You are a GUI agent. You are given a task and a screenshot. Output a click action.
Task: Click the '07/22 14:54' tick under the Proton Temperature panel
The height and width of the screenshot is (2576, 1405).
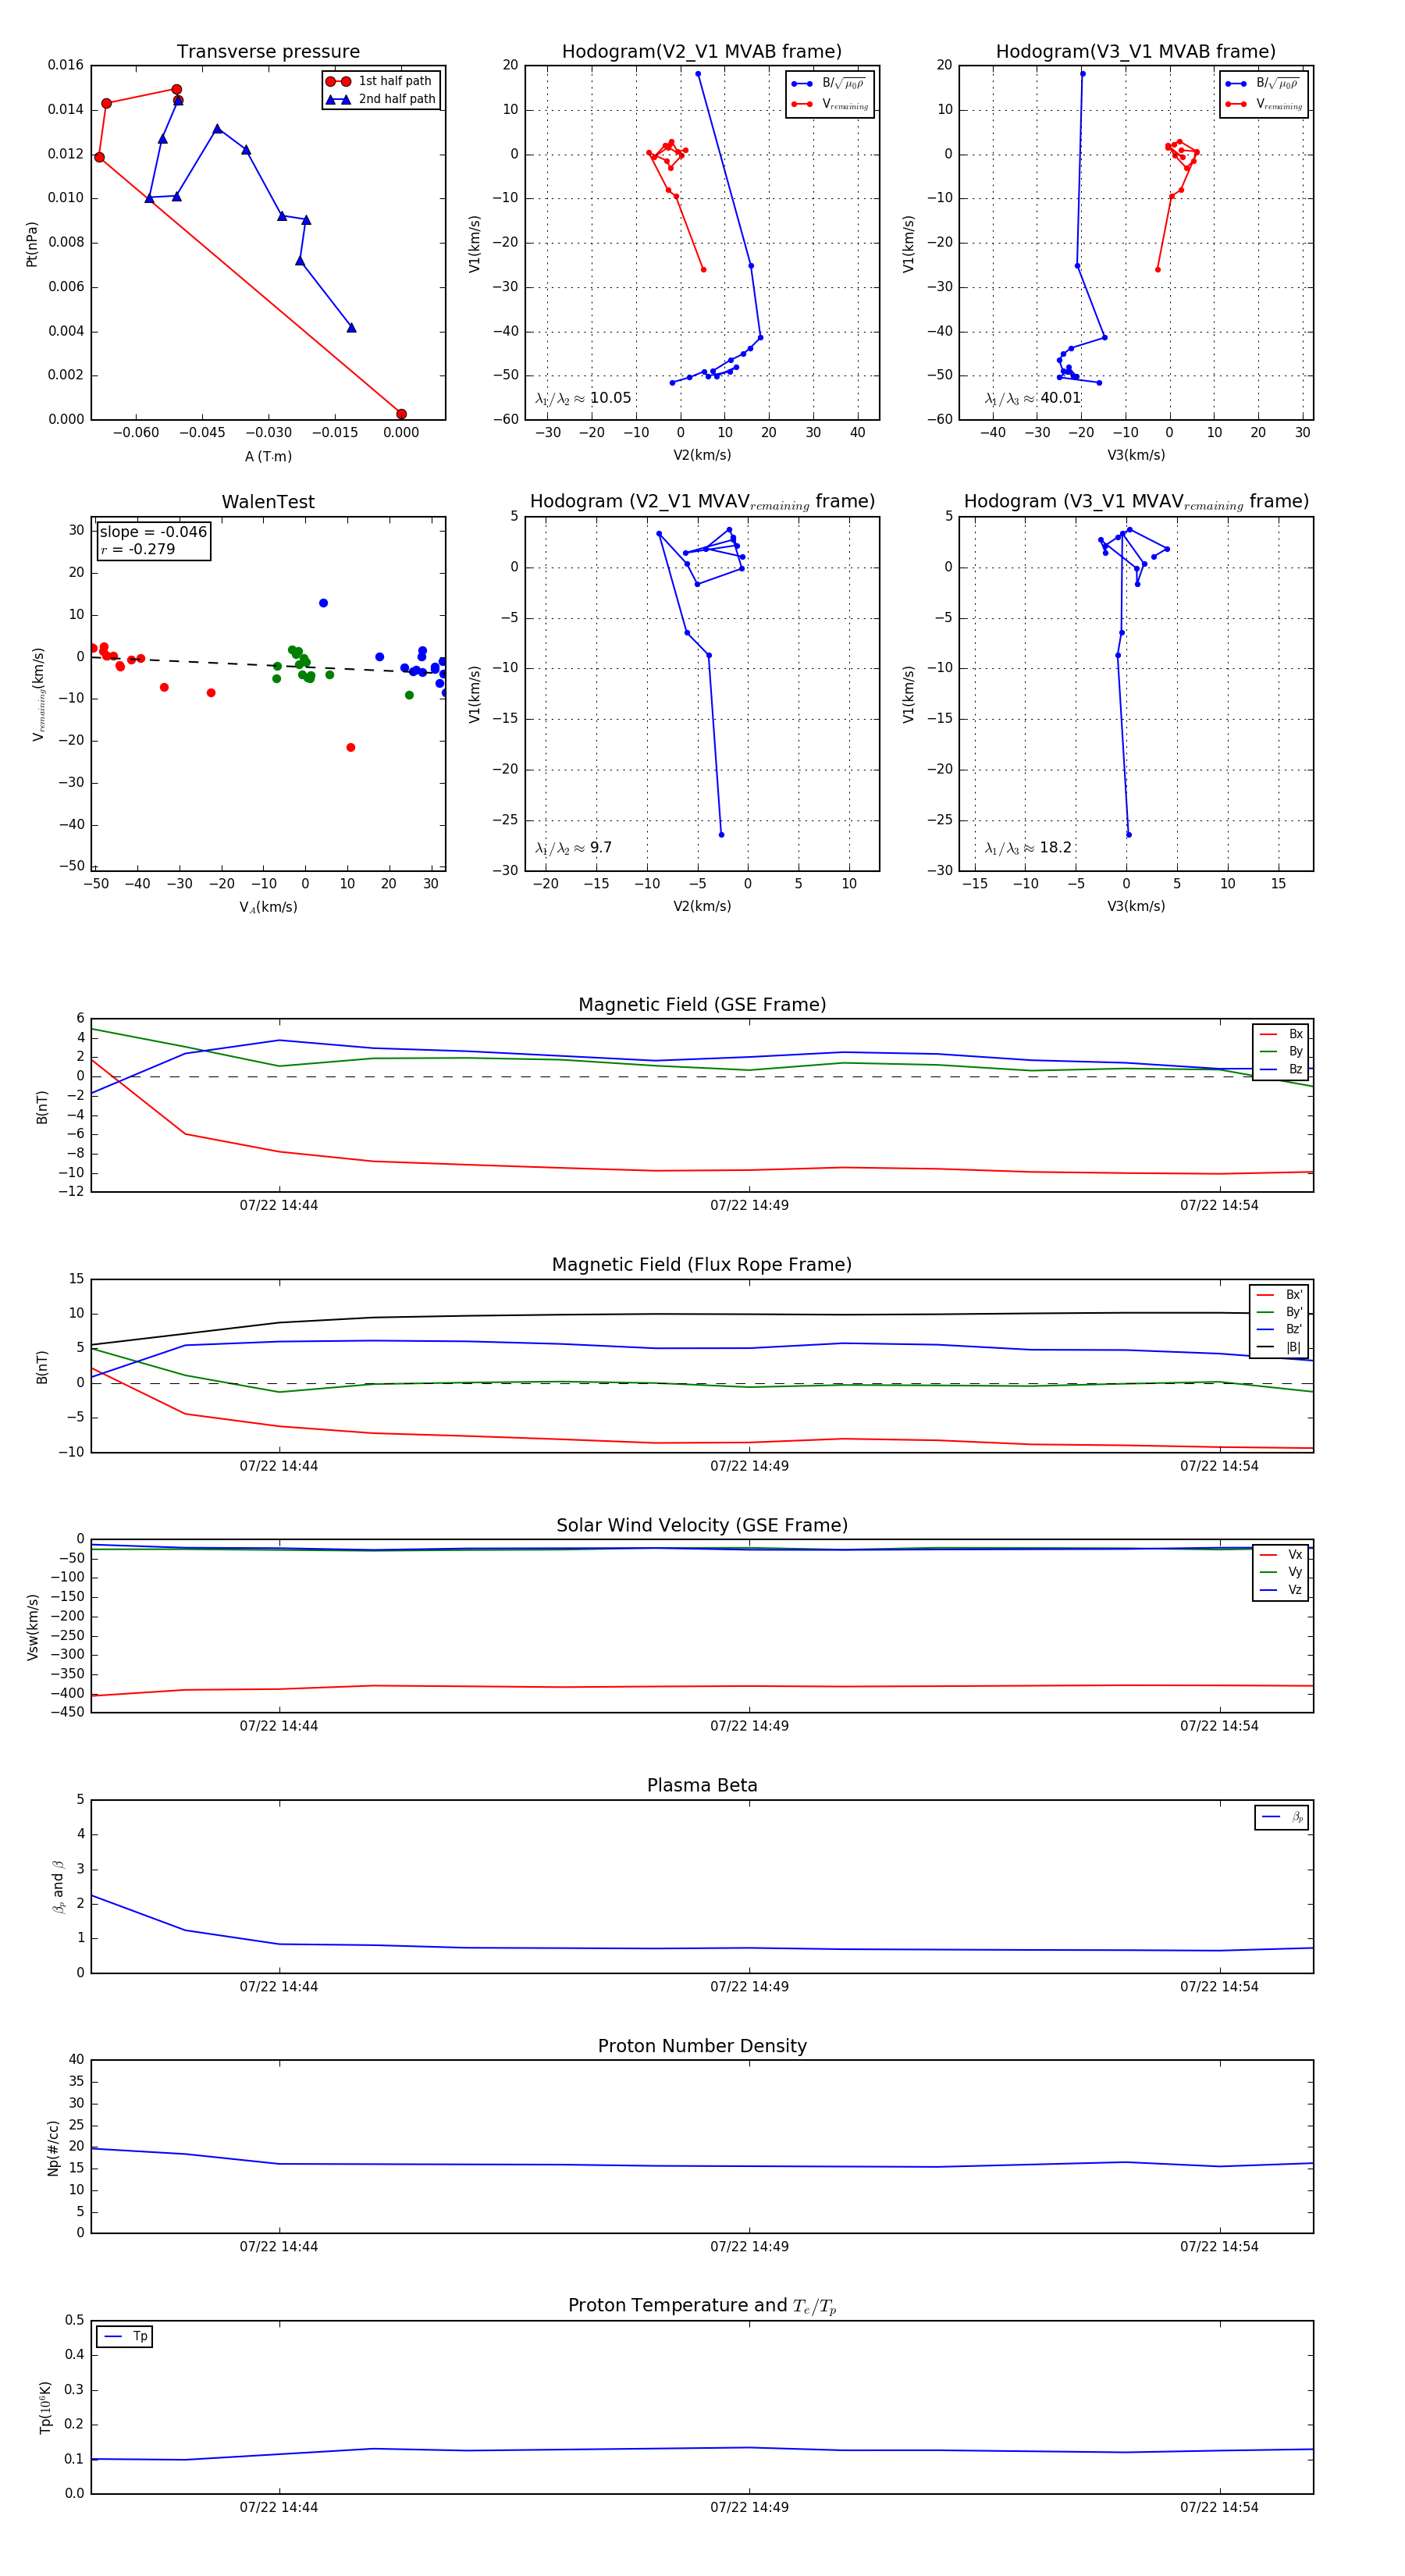click(x=1219, y=2507)
